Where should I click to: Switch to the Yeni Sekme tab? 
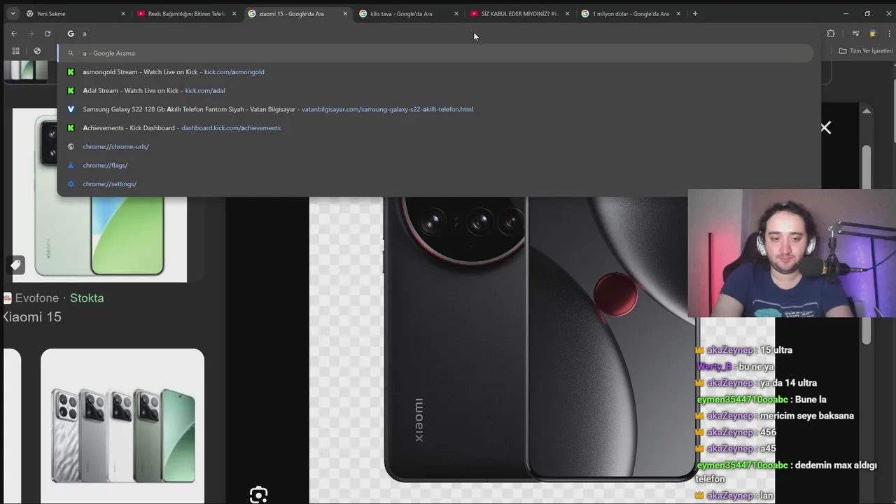point(76,13)
